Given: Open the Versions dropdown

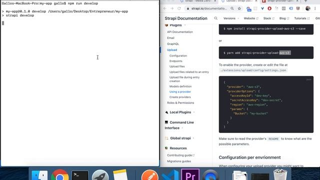Looking at the screenshot, I should (x=231, y=18).
